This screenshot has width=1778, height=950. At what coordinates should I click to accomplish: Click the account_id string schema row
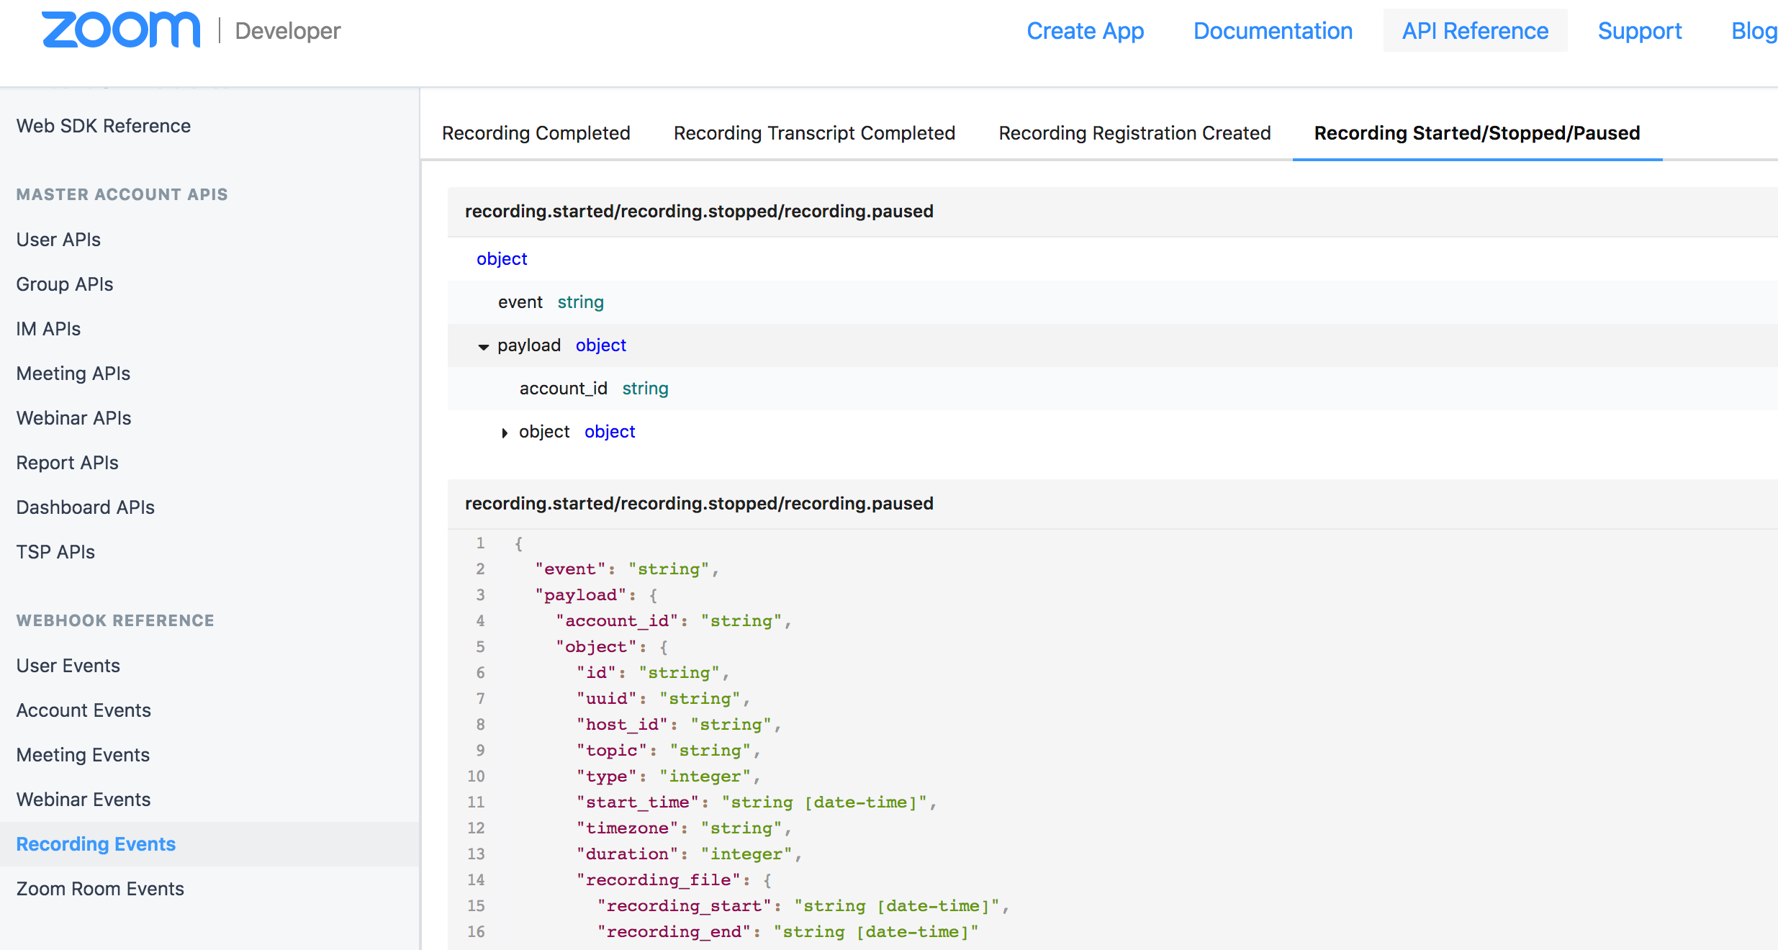click(1113, 389)
